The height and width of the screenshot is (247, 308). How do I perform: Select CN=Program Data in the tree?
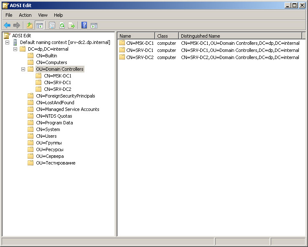[54, 123]
